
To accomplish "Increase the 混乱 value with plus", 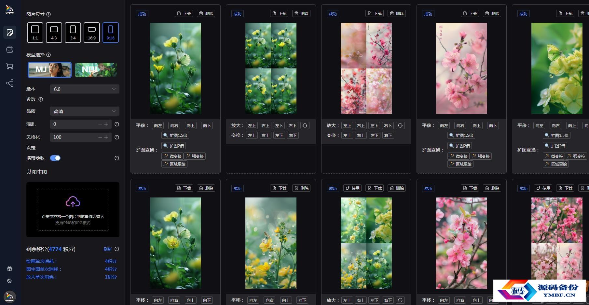I will coord(106,124).
